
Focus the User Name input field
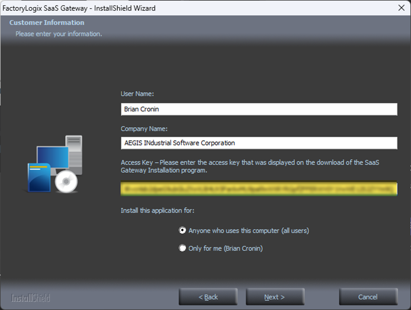(x=259, y=109)
